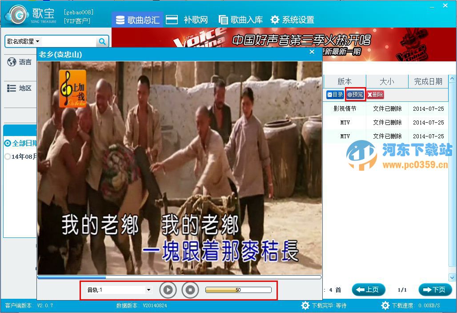Minimize the 歌宝 window
This screenshot has height=313, width=457.
point(433,6)
